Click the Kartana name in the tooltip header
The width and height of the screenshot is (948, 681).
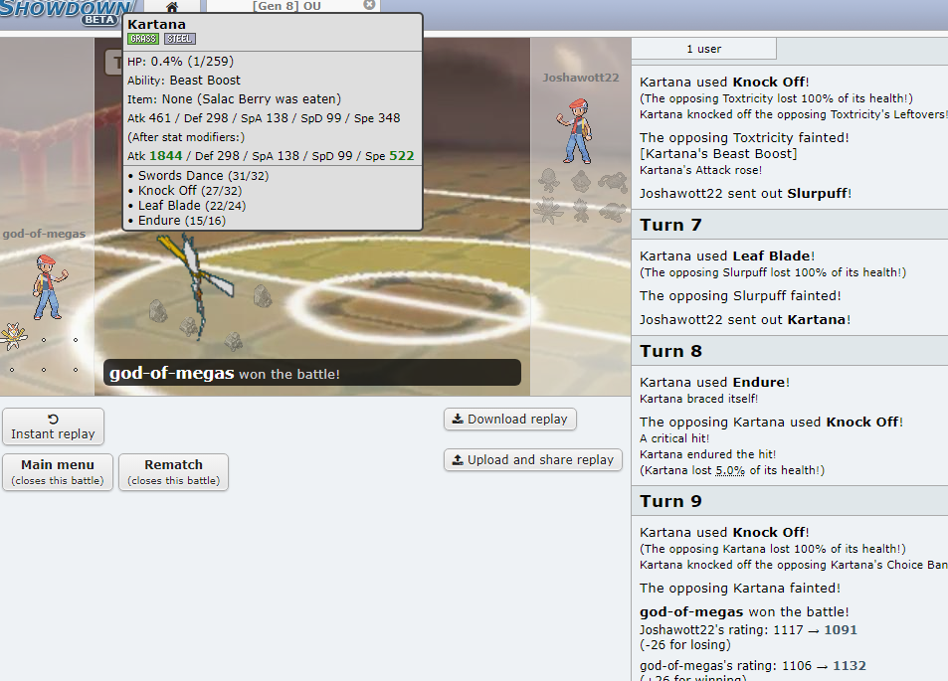click(156, 24)
